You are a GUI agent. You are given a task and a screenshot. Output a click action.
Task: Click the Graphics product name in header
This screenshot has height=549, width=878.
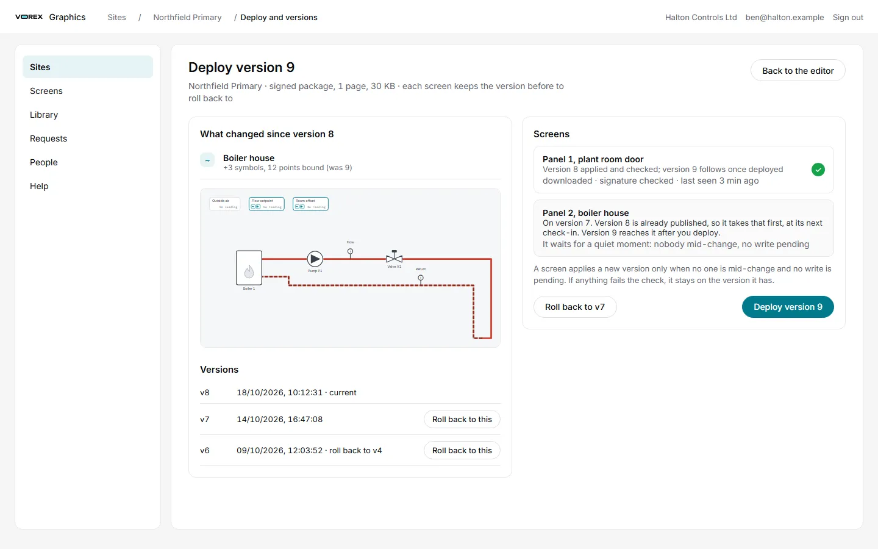click(67, 17)
